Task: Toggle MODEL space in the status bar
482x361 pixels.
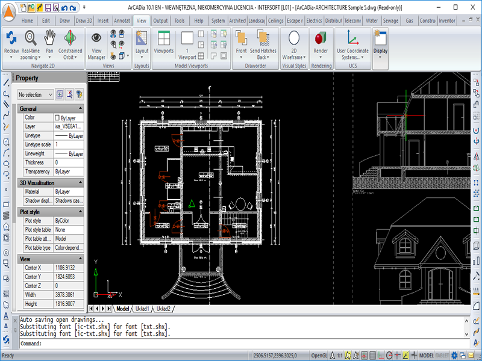Action: click(426, 356)
